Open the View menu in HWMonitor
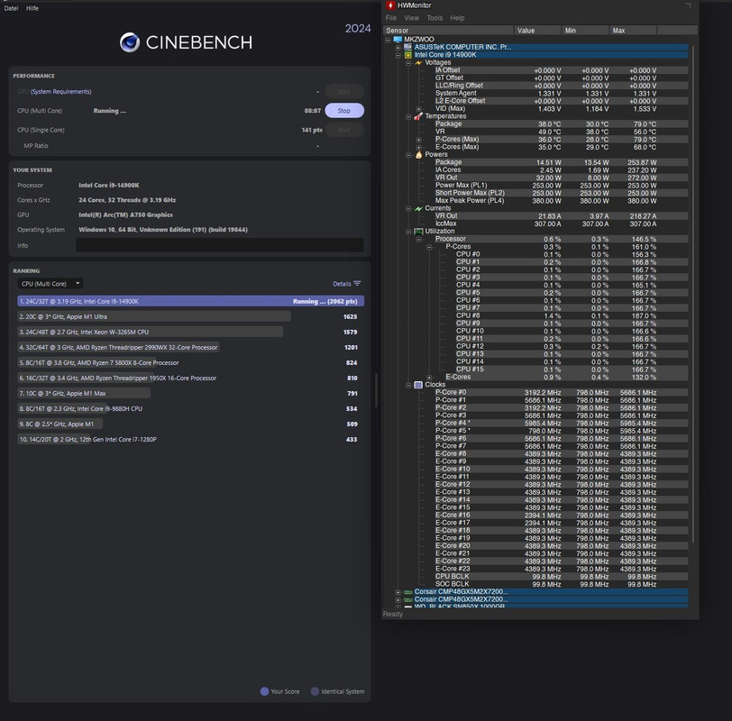The height and width of the screenshot is (721, 732). point(411,18)
